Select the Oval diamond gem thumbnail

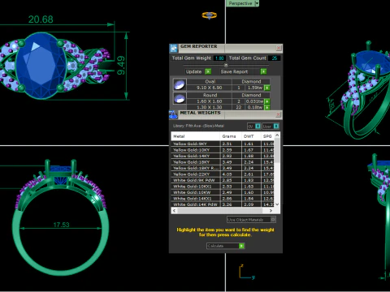180,84
